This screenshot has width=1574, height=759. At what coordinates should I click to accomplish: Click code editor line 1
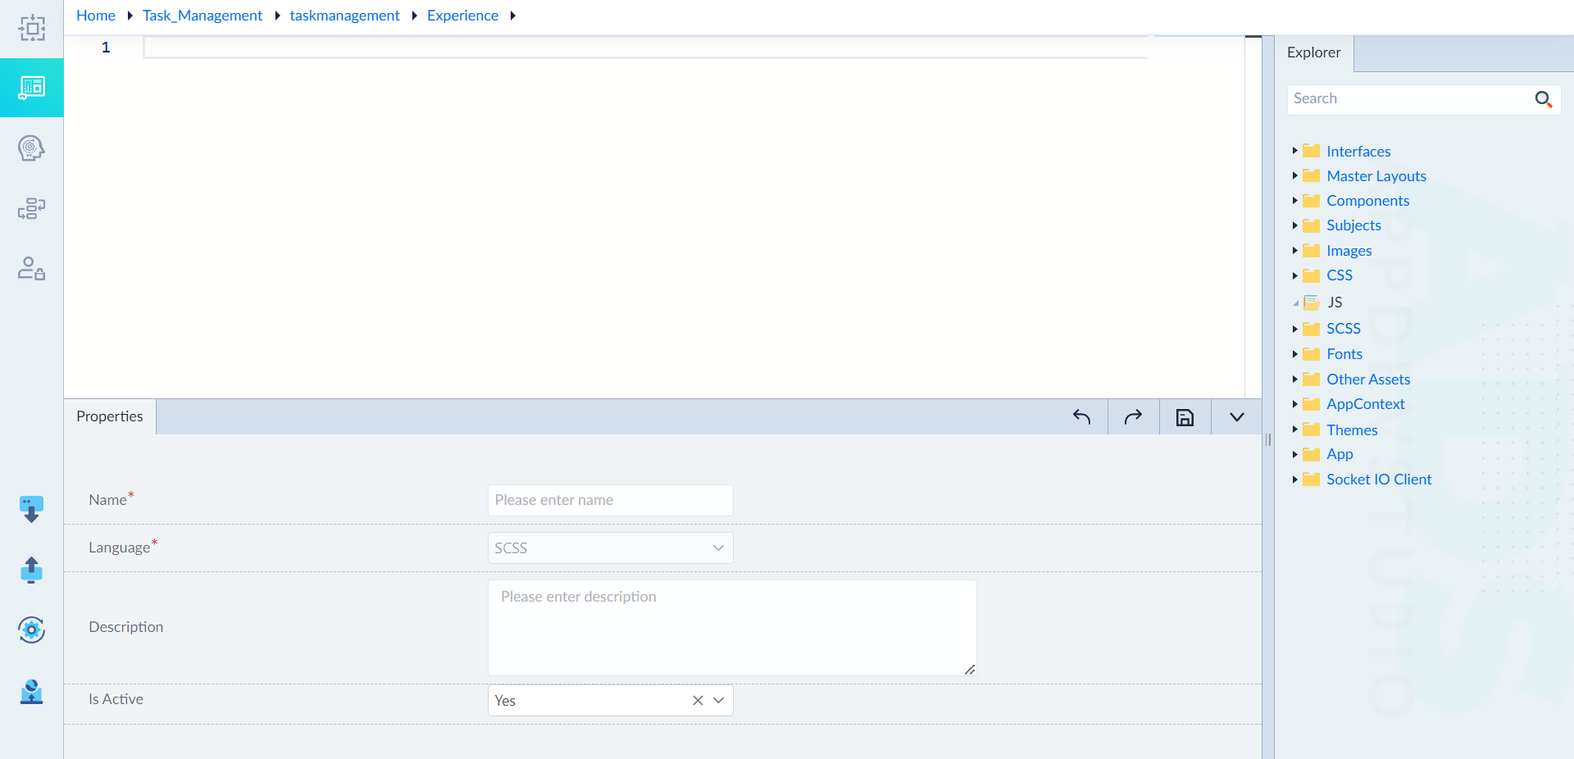pyautogui.click(x=645, y=47)
